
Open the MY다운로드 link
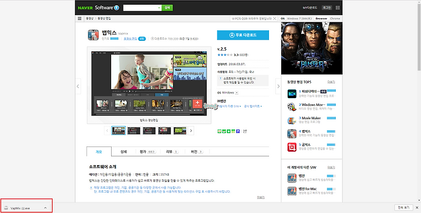(309, 8)
